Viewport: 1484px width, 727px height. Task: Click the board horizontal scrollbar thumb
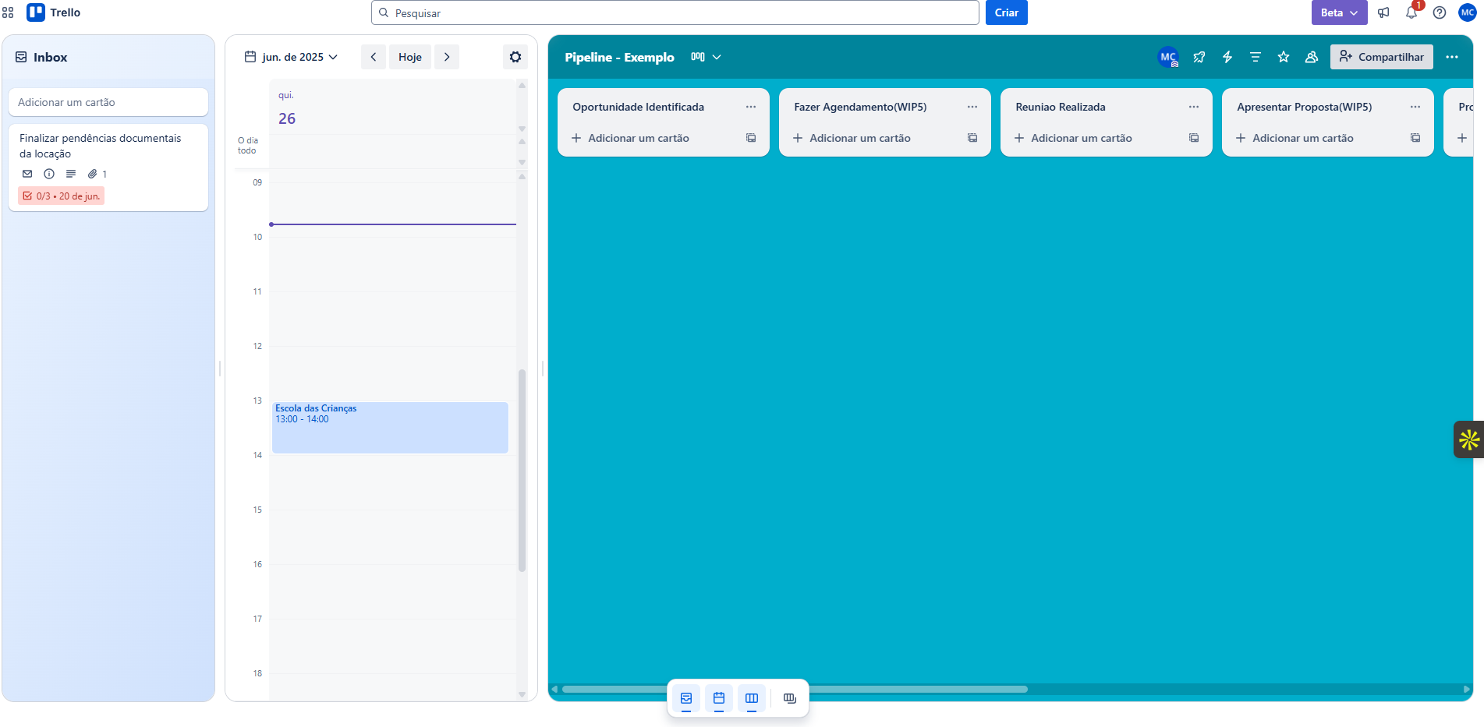coord(795,689)
